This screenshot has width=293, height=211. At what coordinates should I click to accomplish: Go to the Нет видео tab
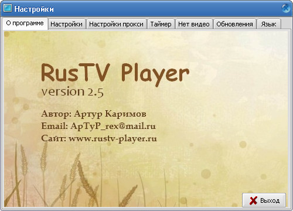pos(194,24)
